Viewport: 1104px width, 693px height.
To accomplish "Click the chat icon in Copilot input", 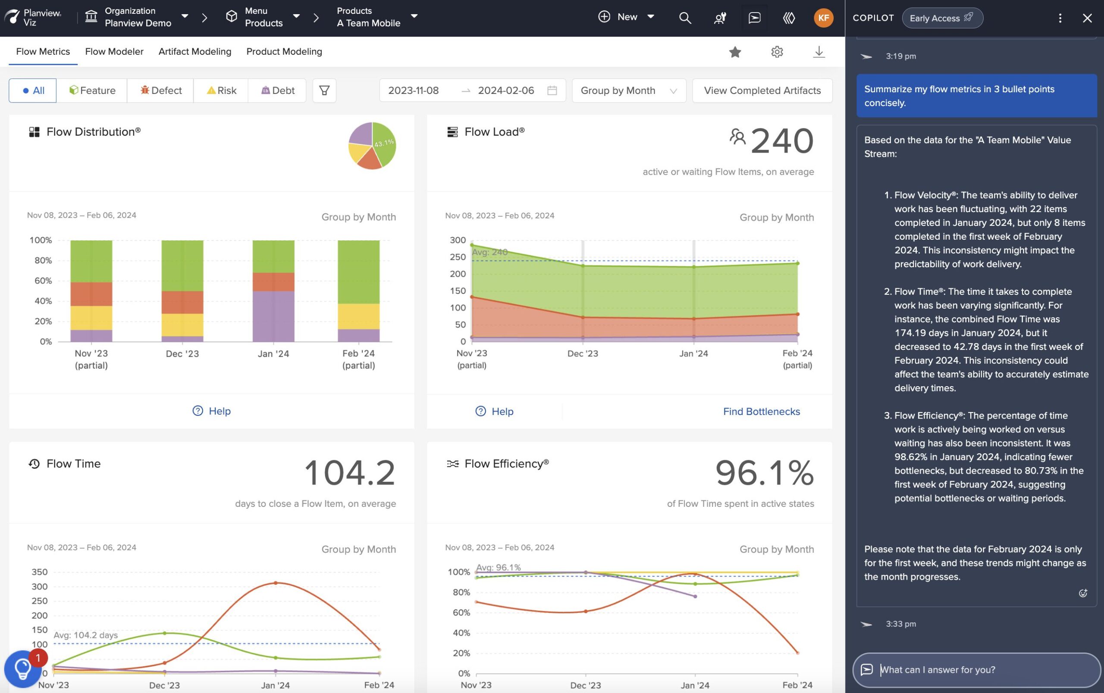I will [866, 670].
